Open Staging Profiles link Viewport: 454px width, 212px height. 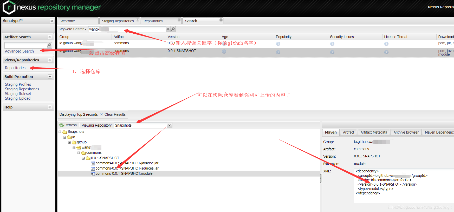[x=18, y=84]
